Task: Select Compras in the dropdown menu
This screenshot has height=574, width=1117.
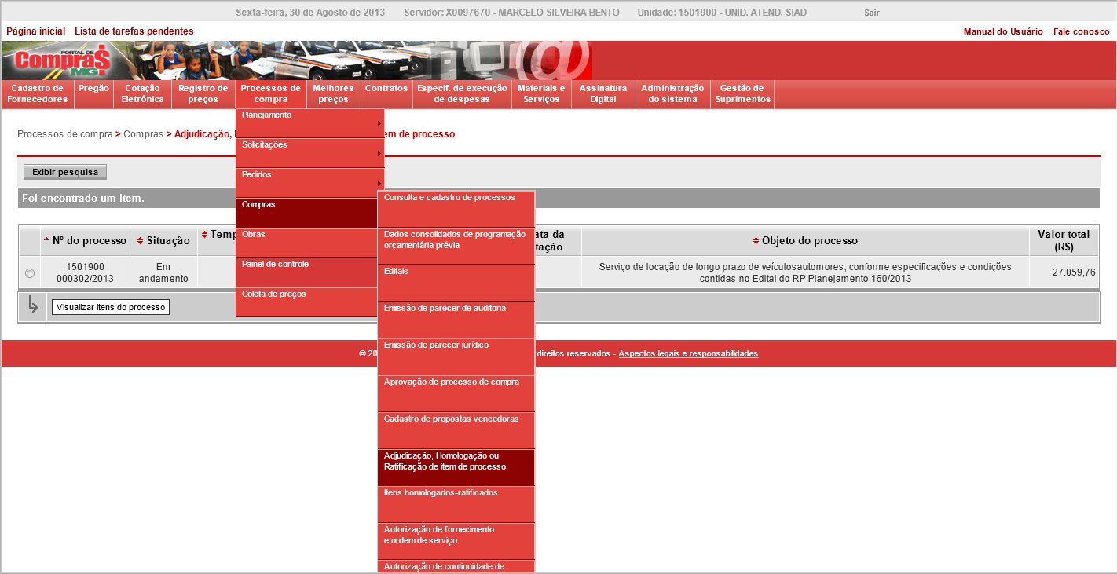Action: point(306,212)
